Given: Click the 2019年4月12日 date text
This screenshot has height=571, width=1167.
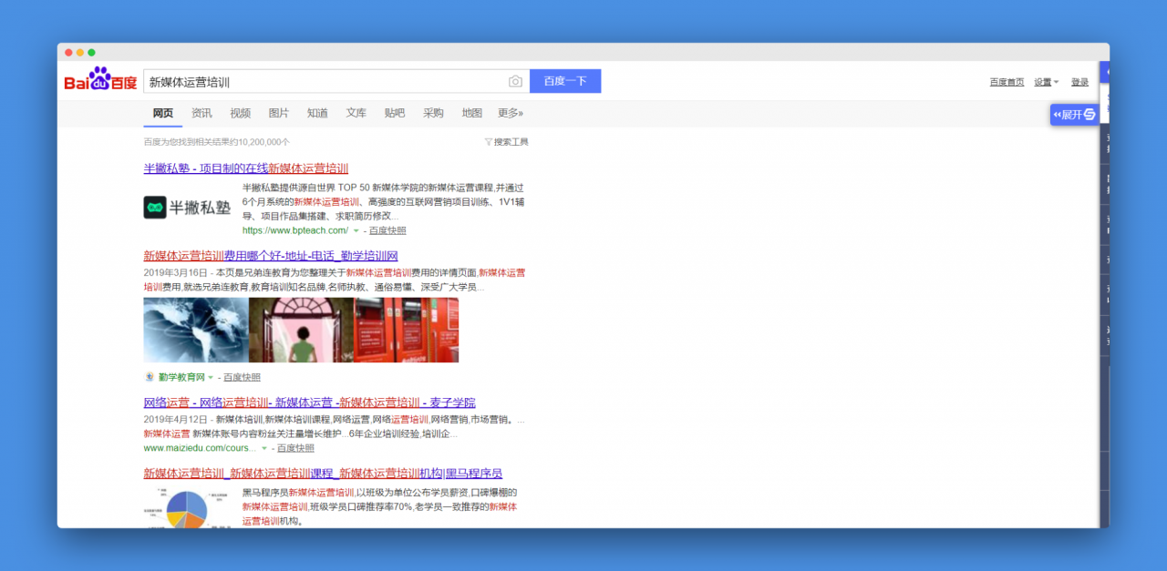Looking at the screenshot, I should click(x=173, y=420).
